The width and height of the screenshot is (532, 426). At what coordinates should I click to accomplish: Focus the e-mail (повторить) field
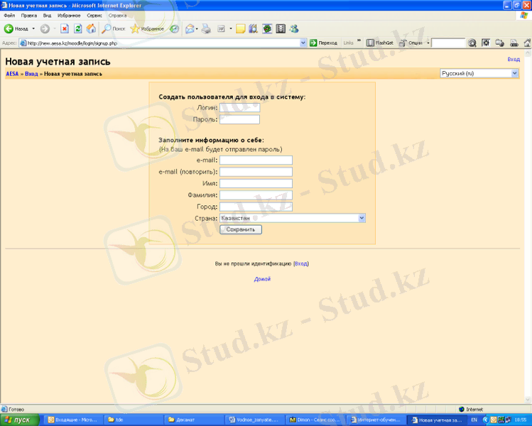256,172
